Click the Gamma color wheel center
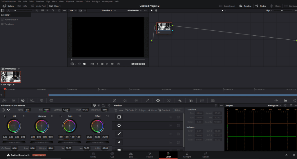The width and height of the screenshot is (297, 159). click(x=42, y=126)
